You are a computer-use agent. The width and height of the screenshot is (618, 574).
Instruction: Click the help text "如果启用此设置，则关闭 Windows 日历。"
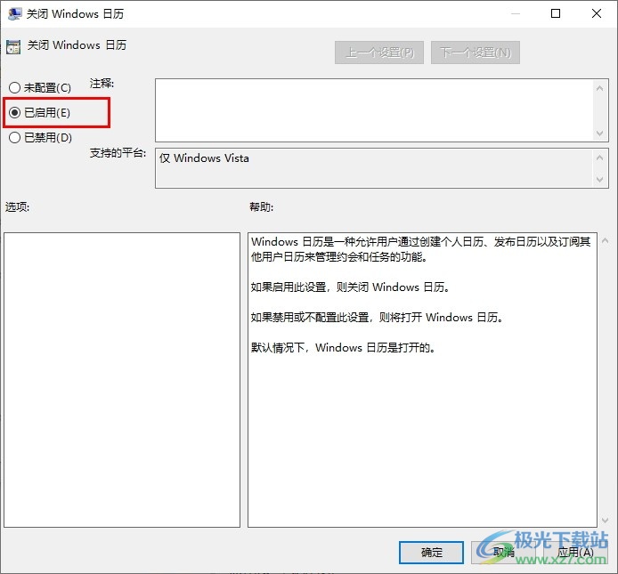click(350, 287)
